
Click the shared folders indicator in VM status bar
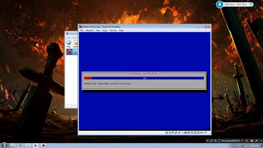click(x=182, y=132)
